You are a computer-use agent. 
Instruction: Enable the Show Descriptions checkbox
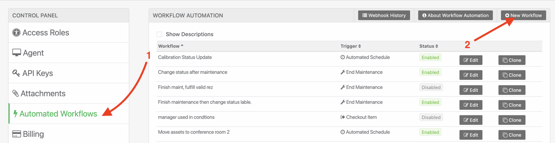point(160,34)
